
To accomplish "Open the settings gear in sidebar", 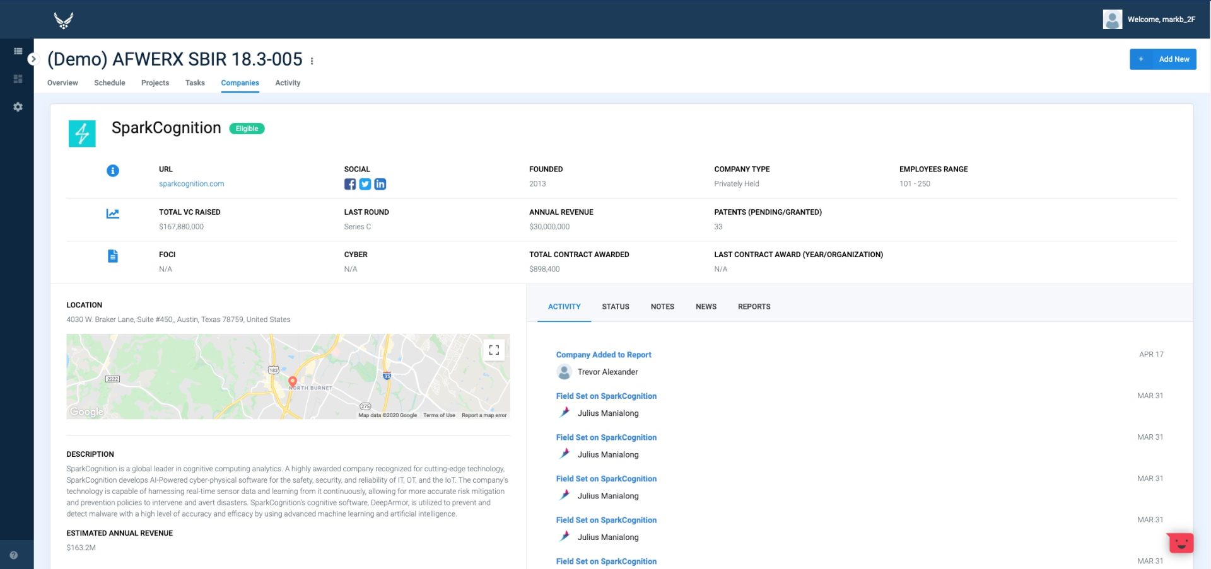I will pyautogui.click(x=18, y=107).
